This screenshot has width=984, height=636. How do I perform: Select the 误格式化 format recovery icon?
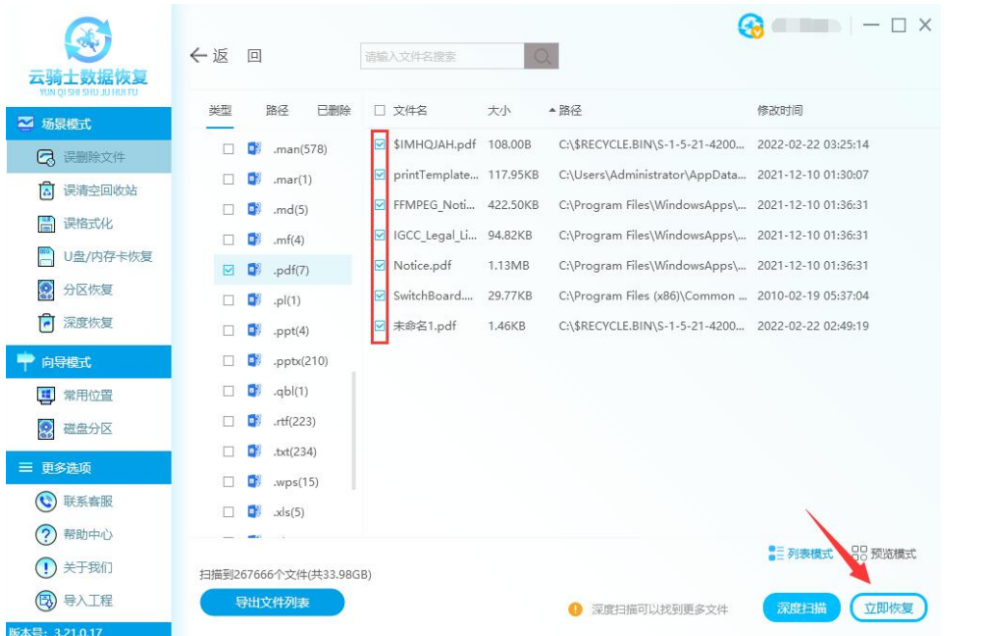[45, 224]
